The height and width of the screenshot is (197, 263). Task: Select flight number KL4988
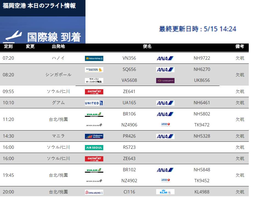[x=202, y=192]
